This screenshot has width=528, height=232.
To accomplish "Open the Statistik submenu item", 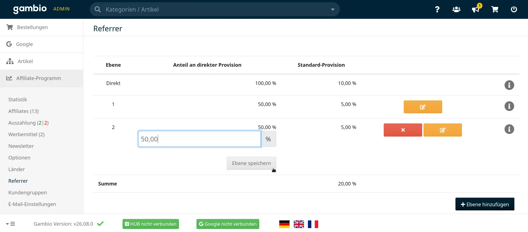I will pos(18,99).
